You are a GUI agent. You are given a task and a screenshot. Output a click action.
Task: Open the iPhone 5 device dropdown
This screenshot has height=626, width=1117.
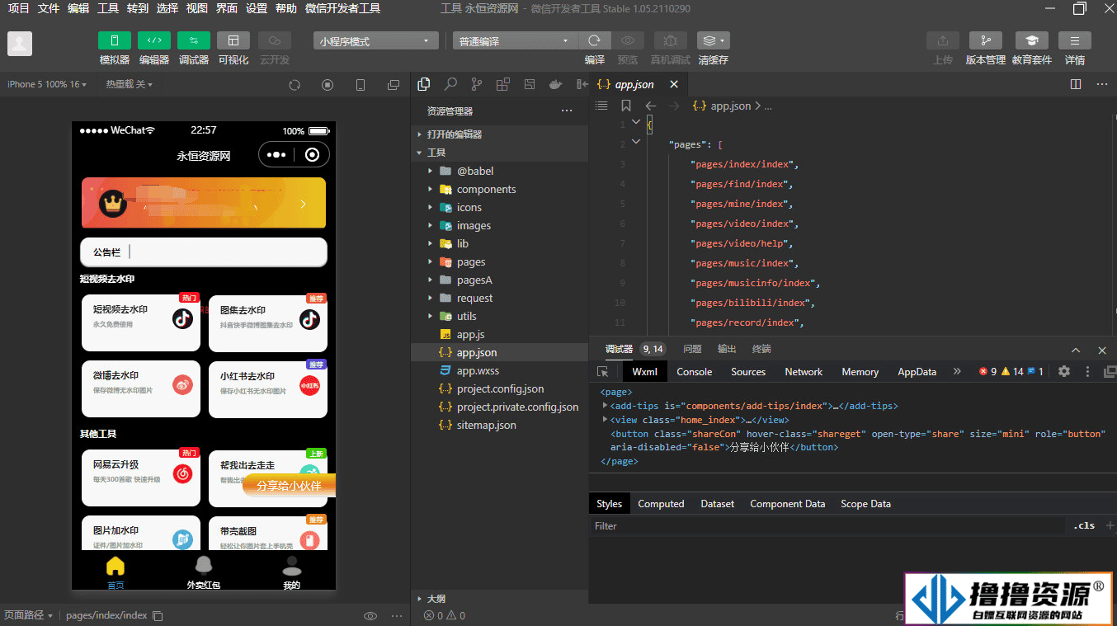[x=47, y=84]
